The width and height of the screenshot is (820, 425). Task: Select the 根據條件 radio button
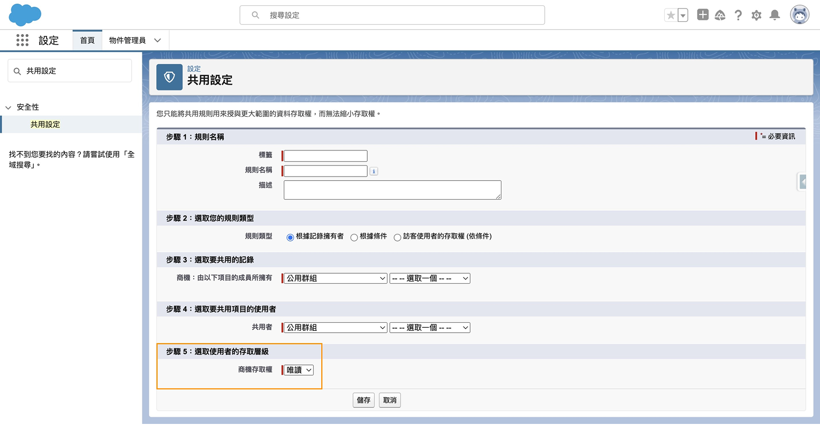point(354,238)
